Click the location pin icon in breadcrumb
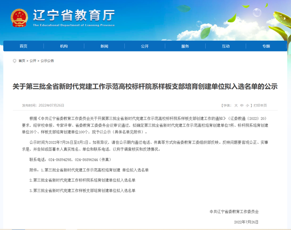The height and width of the screenshot is (230, 291). pos(14,61)
